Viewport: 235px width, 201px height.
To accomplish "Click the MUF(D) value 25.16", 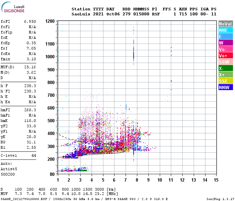I will point(30,67).
